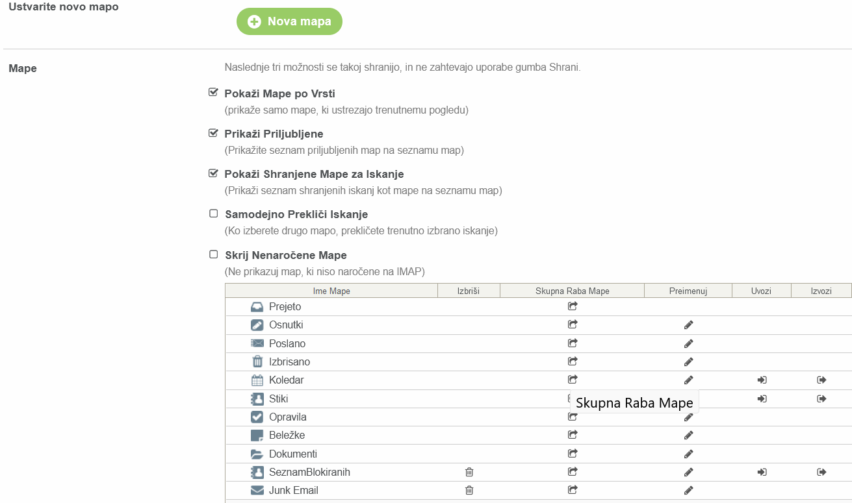Click the Uvozi column header
Screen dimensions: 852x503
pos(762,291)
